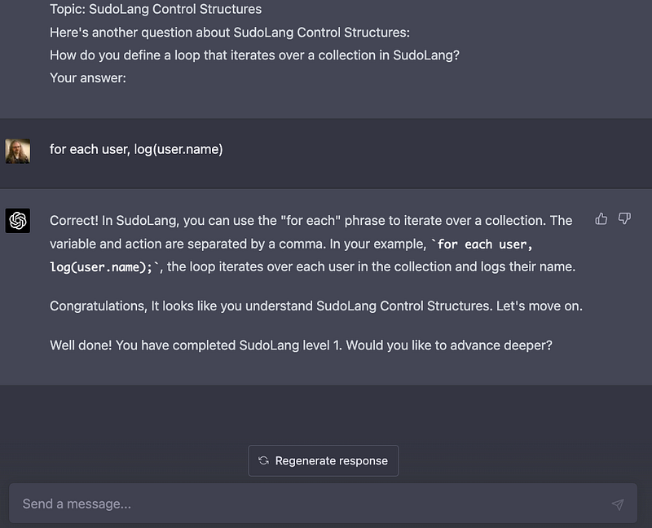Click the 'Topic: SudoLang Control Structures' line
This screenshot has height=528, width=652.
pyautogui.click(x=156, y=9)
